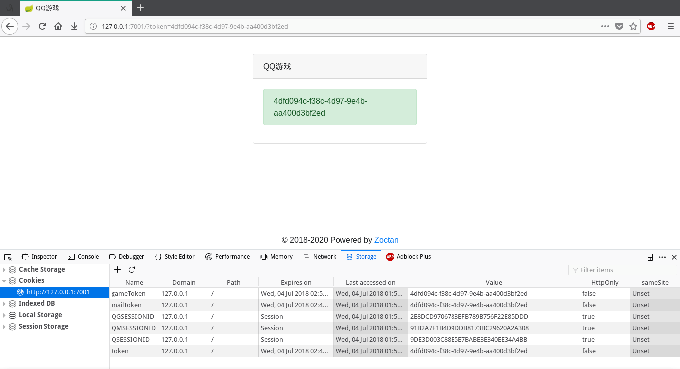Open the page actions three-dot menu
The width and height of the screenshot is (680, 369).
click(x=605, y=26)
